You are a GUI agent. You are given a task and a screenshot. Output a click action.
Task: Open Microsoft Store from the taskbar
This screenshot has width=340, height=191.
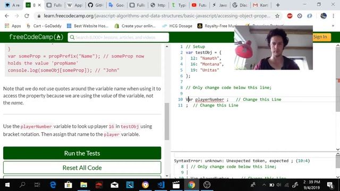pyautogui.click(x=69, y=185)
